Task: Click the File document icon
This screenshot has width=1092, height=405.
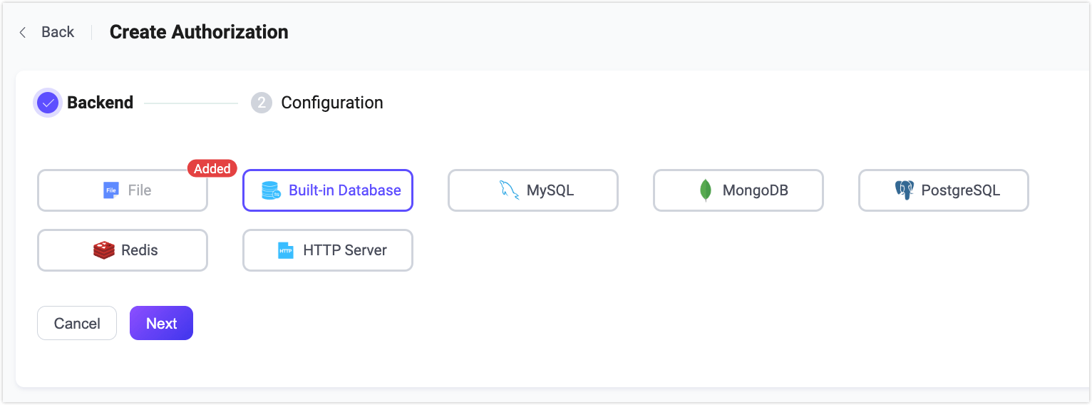Action: (110, 190)
